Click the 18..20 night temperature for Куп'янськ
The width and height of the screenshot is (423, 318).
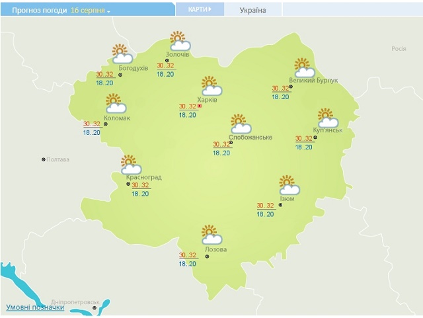click(304, 147)
